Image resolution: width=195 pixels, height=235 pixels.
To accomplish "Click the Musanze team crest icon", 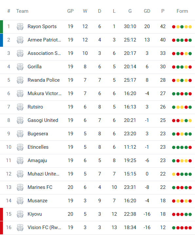I will 20,201.
